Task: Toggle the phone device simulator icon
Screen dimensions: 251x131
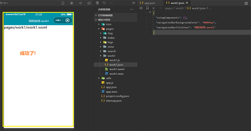Action: tap(63, 3)
